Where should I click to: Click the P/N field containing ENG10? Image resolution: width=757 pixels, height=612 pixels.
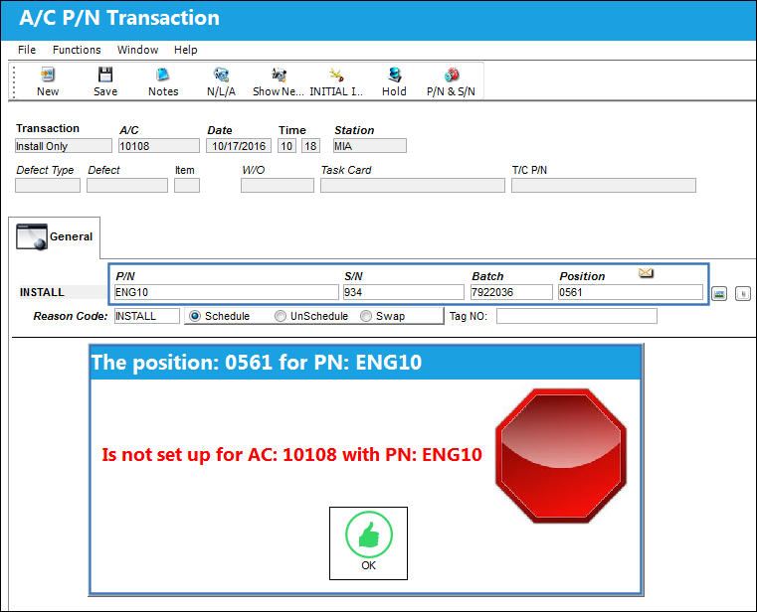click(x=227, y=292)
